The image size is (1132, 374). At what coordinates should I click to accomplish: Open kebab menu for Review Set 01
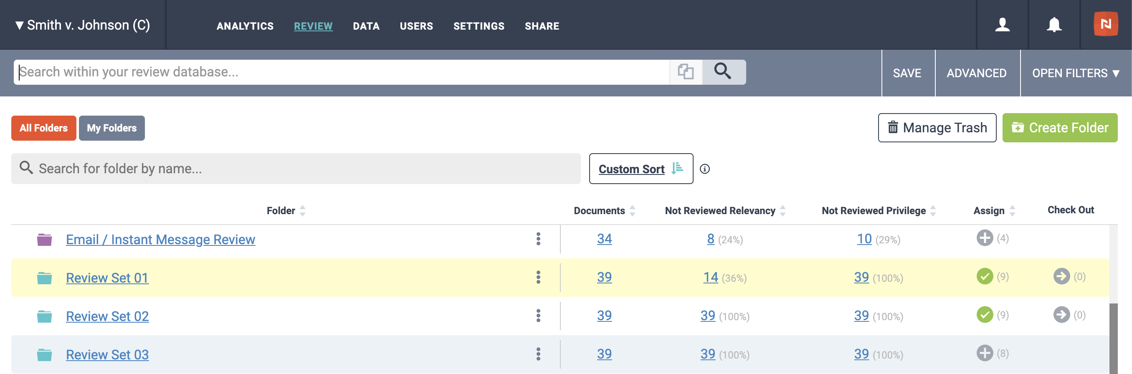[x=538, y=277]
